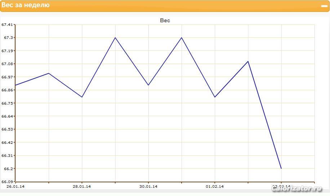Click the 66.09 bottom axis value
This screenshot has width=330, height=196.
(7, 182)
